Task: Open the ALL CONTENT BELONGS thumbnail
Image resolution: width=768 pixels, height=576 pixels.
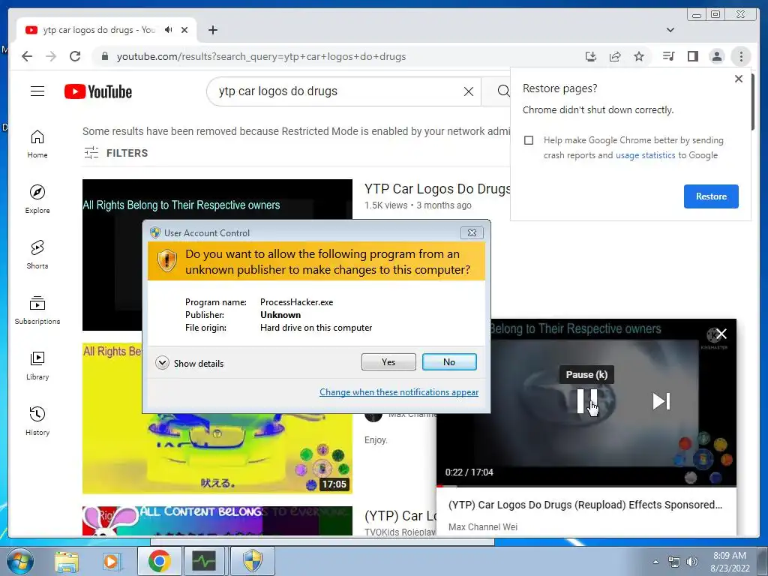Action: point(217,520)
